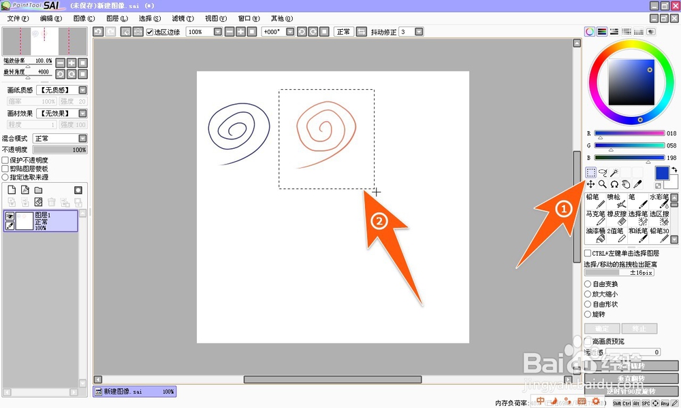
Task: Select the rotate view tool
Action: (x=614, y=184)
